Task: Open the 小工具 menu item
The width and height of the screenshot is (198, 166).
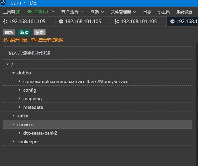Action: pyautogui.click(x=164, y=12)
